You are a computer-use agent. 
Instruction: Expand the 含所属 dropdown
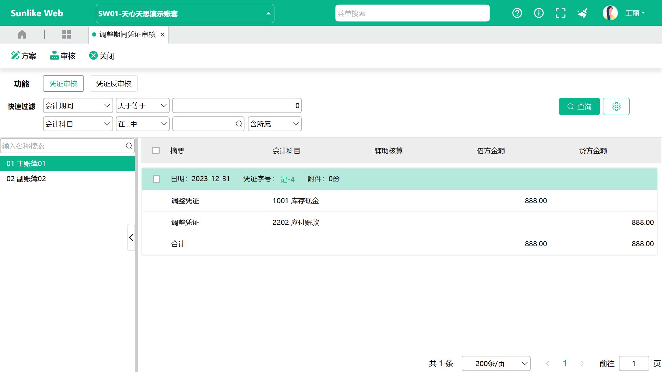pyautogui.click(x=274, y=124)
